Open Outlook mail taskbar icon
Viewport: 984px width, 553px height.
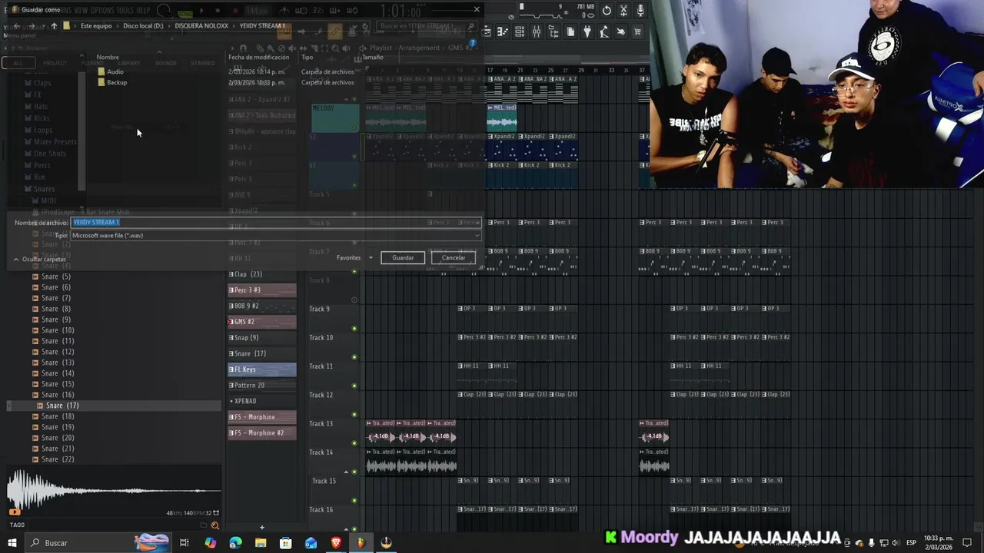point(311,543)
